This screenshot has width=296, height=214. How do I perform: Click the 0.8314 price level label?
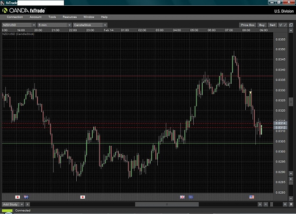280,123
